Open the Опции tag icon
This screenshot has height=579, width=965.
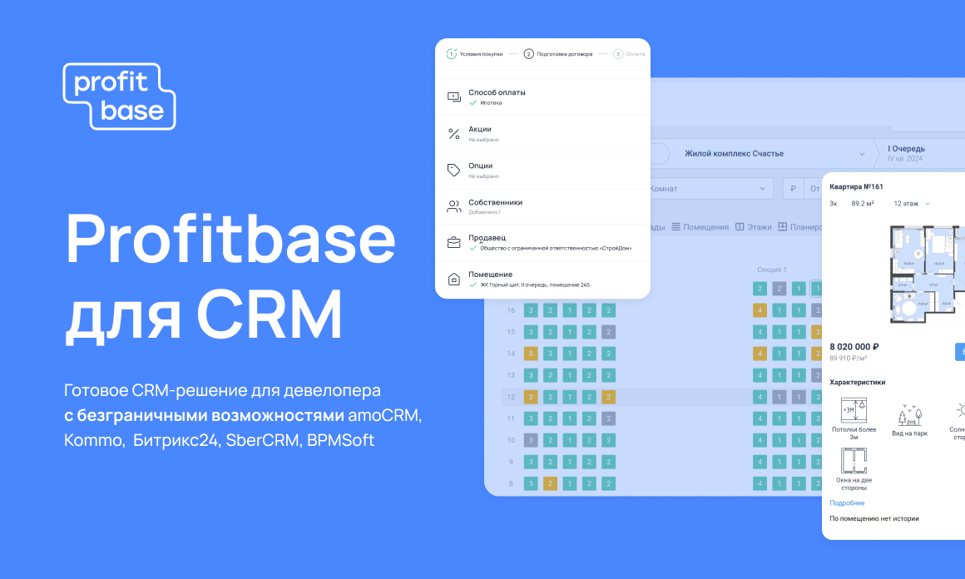(x=453, y=169)
